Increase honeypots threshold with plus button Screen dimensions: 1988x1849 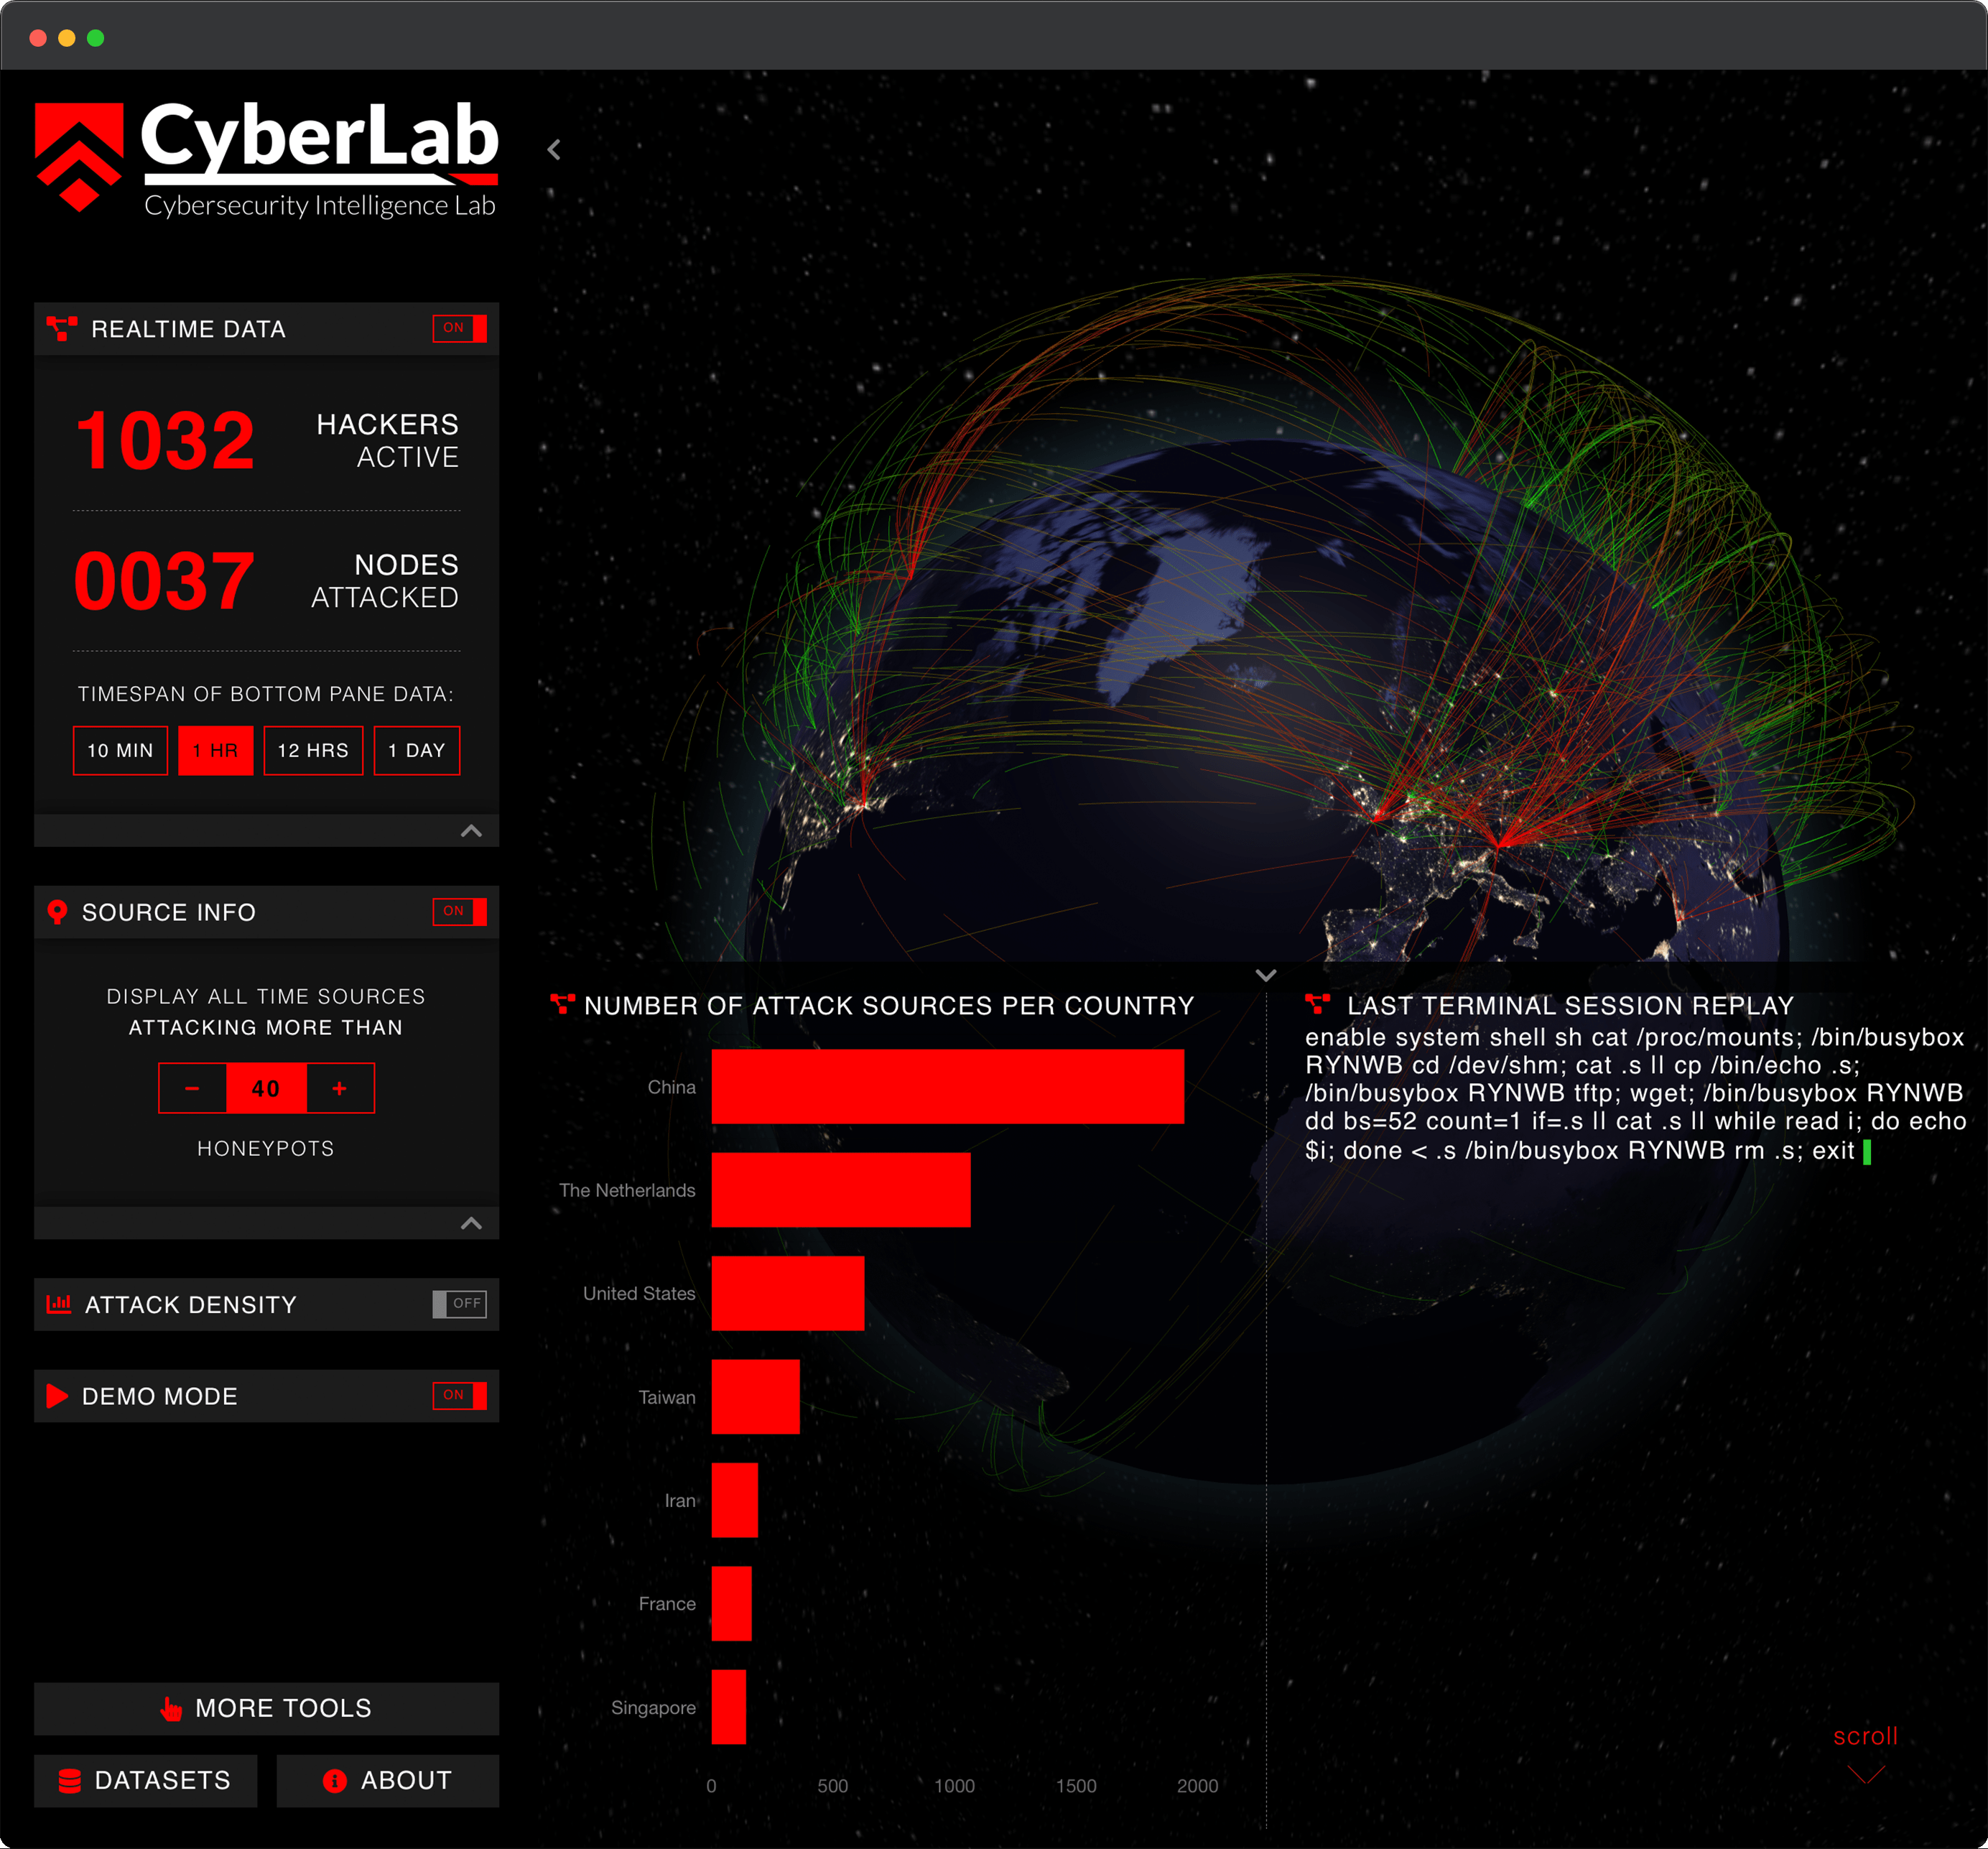click(x=340, y=1089)
